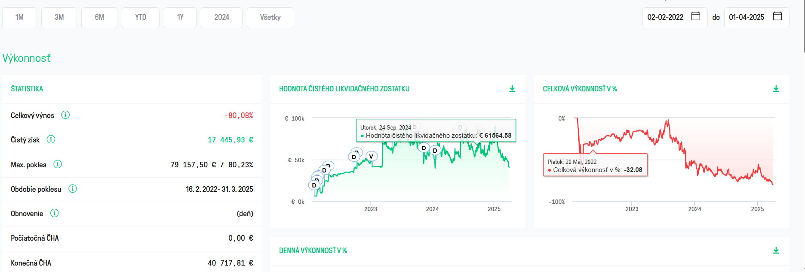Download Hodnota čistého likvidačného zostatku chart
The width and height of the screenshot is (805, 272).
click(x=512, y=89)
